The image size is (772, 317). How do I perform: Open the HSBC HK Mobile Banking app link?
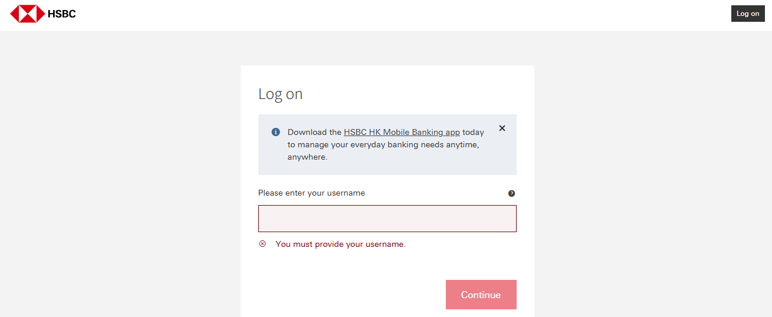402,133
